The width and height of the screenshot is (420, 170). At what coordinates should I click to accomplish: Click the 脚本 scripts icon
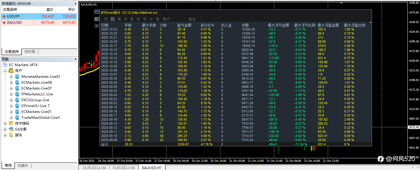pos(11,135)
